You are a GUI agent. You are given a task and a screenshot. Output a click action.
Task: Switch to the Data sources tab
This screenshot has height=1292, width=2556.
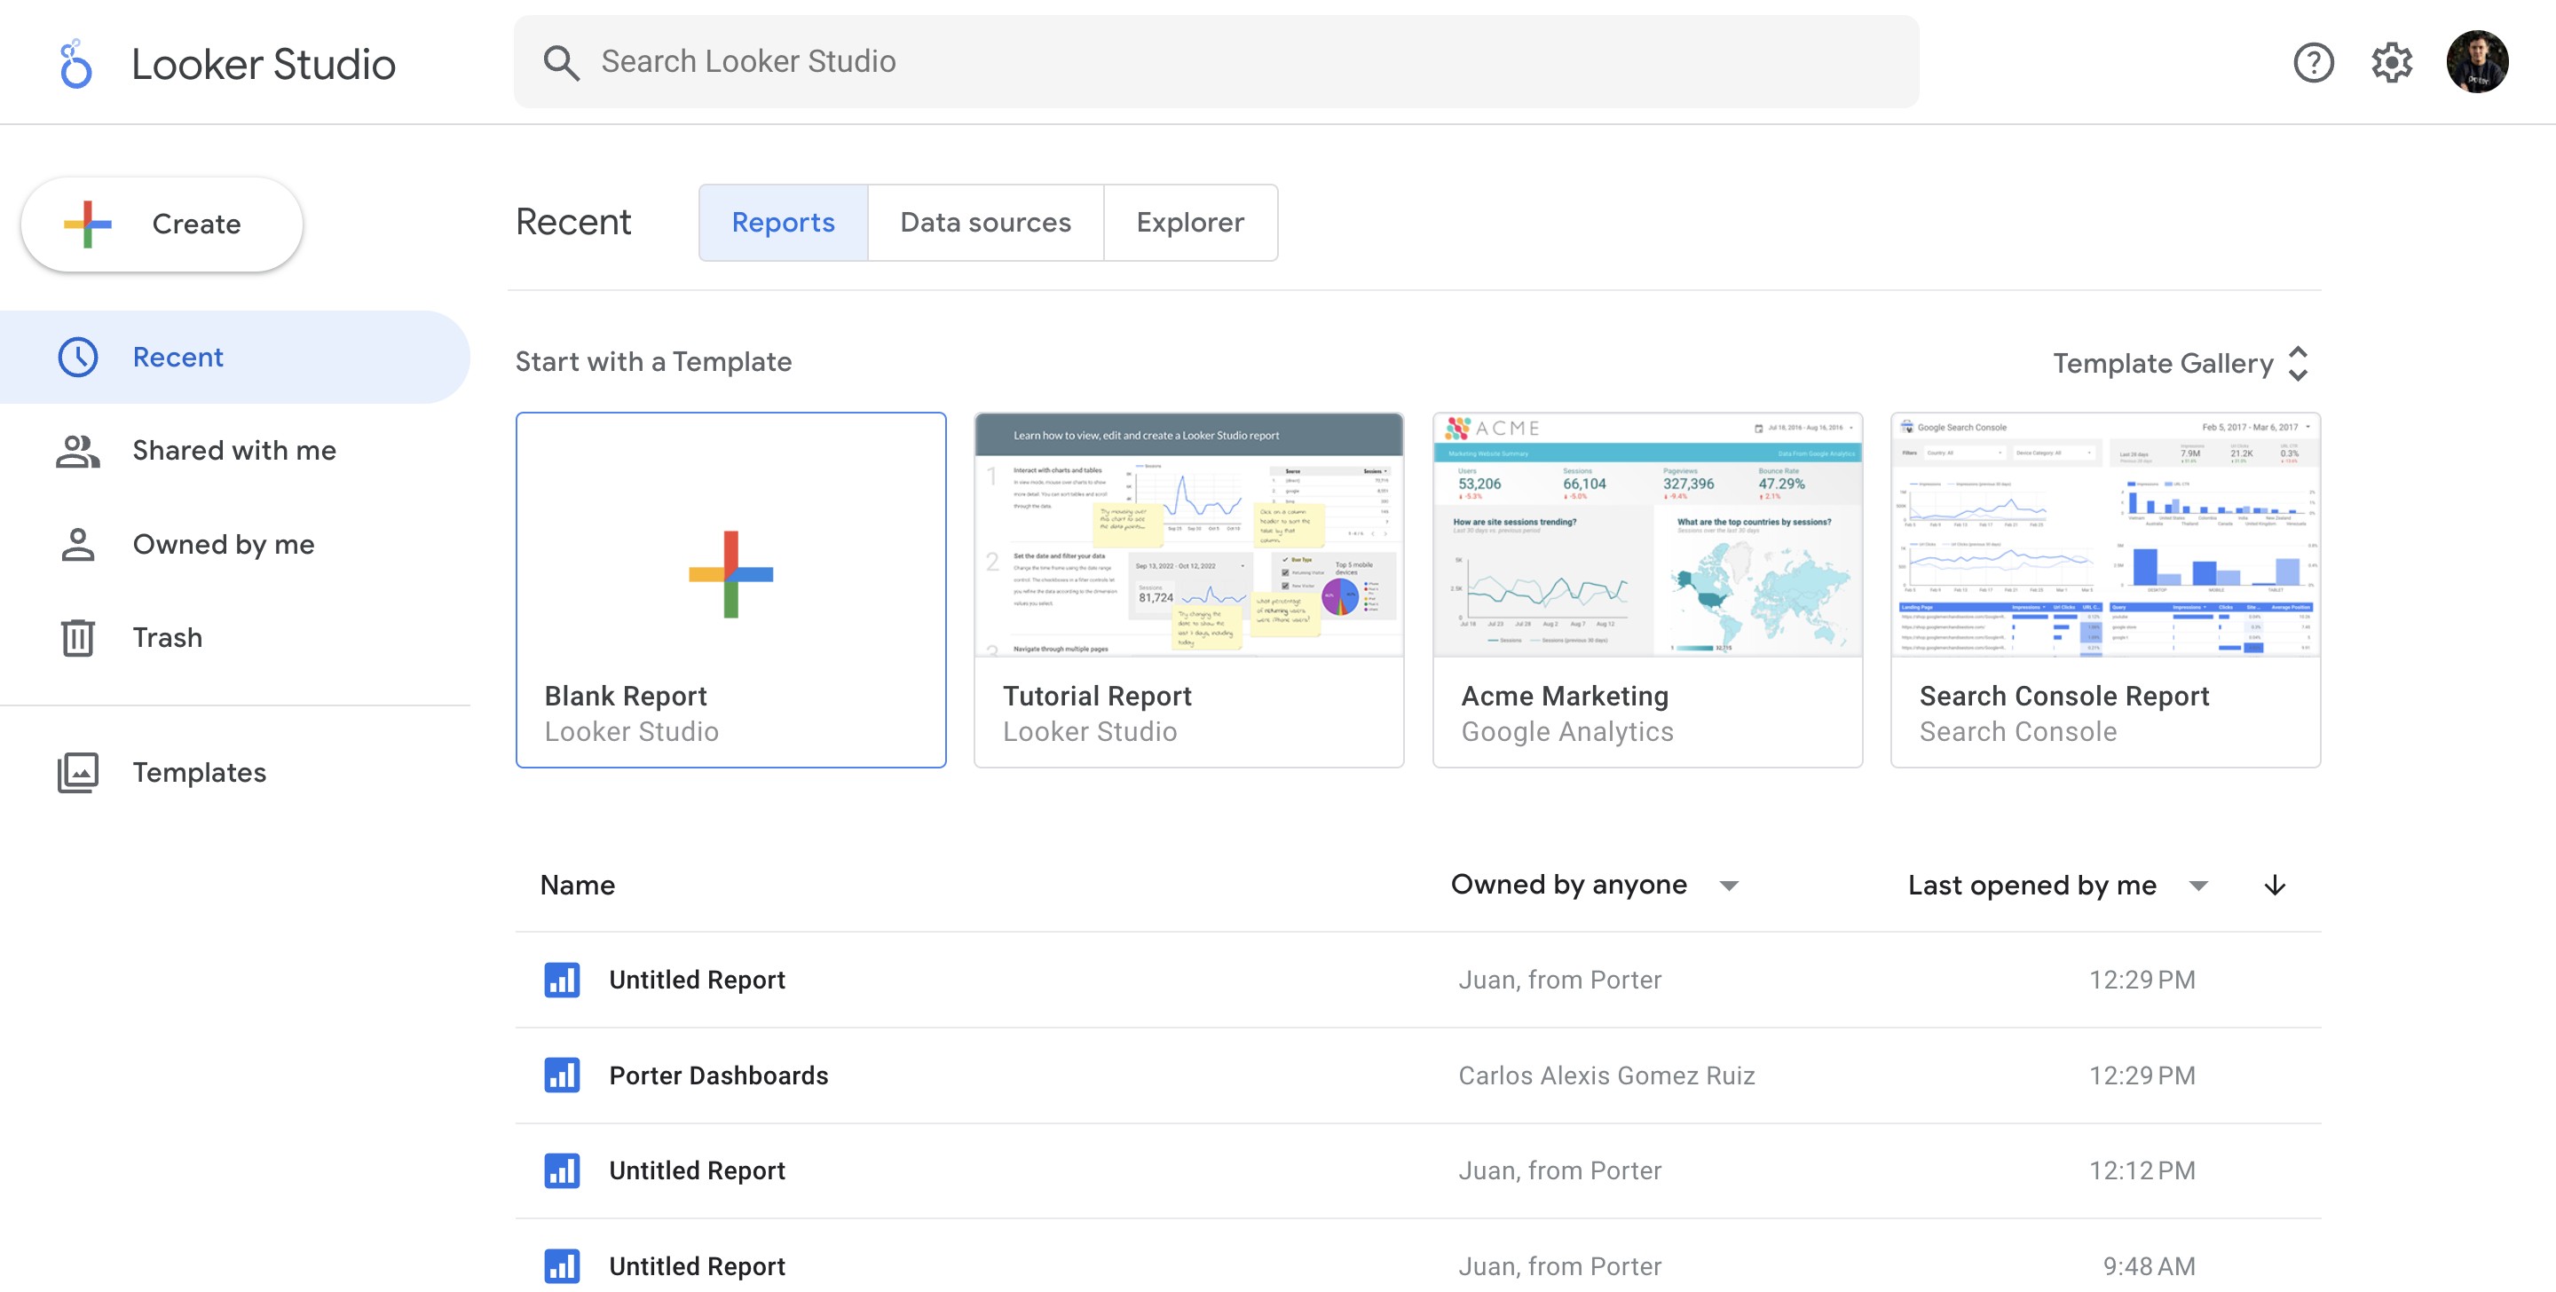985,222
